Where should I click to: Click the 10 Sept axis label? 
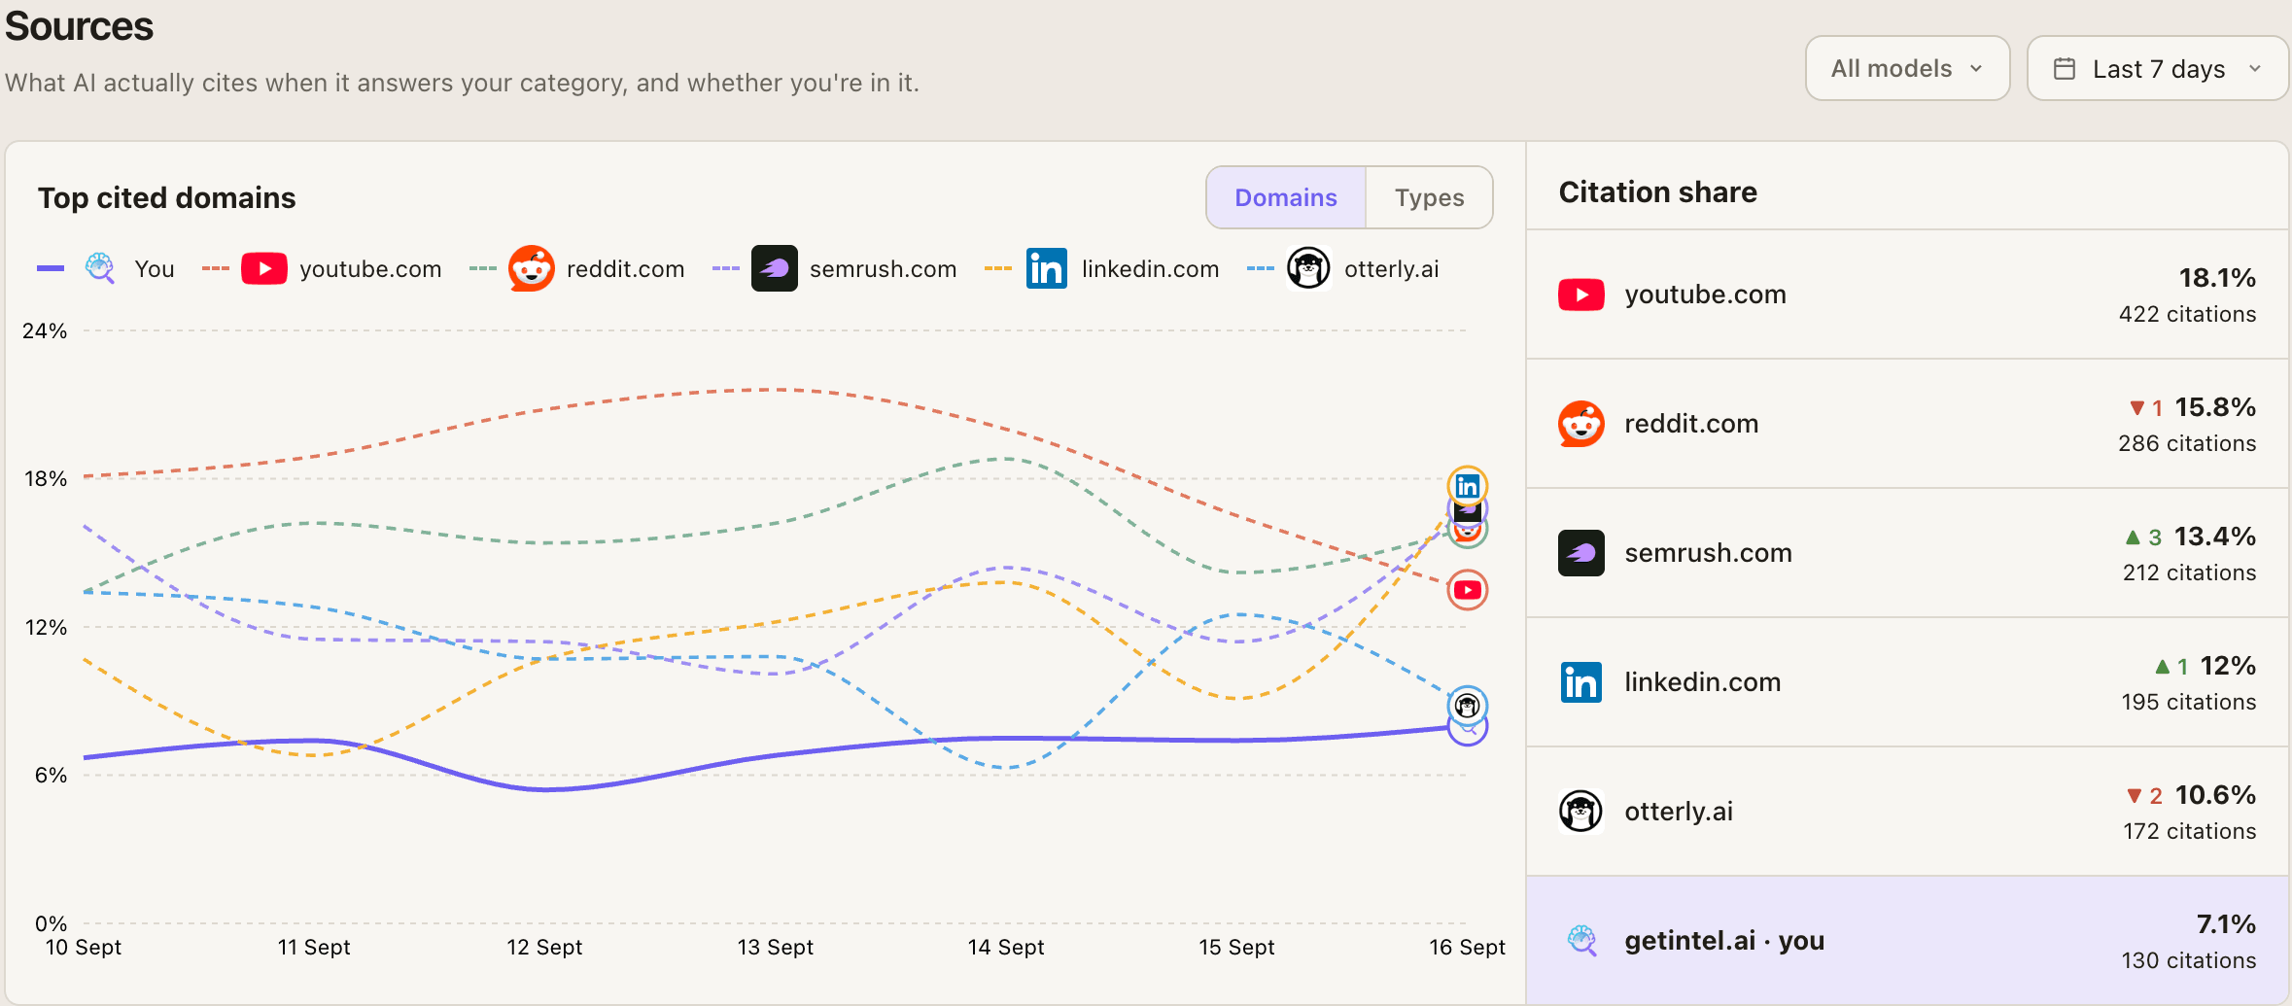tap(84, 947)
